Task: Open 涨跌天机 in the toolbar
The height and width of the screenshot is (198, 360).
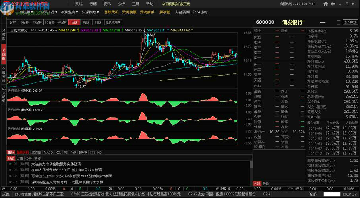Action: coord(111,12)
